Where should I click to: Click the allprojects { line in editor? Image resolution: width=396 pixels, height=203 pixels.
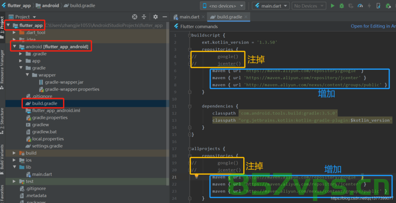click(x=208, y=149)
